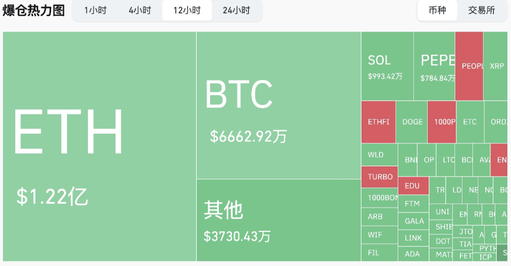511x266 pixels.
Task: Select the 币种 view tab
Action: [437, 10]
